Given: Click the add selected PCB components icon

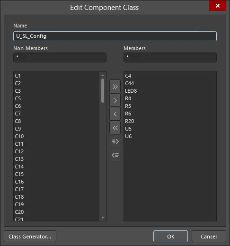Looking at the screenshot, I should click(x=115, y=141).
